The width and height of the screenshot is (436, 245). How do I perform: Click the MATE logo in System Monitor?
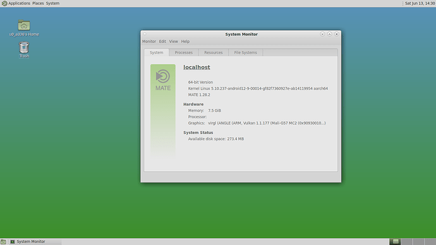pos(163,81)
